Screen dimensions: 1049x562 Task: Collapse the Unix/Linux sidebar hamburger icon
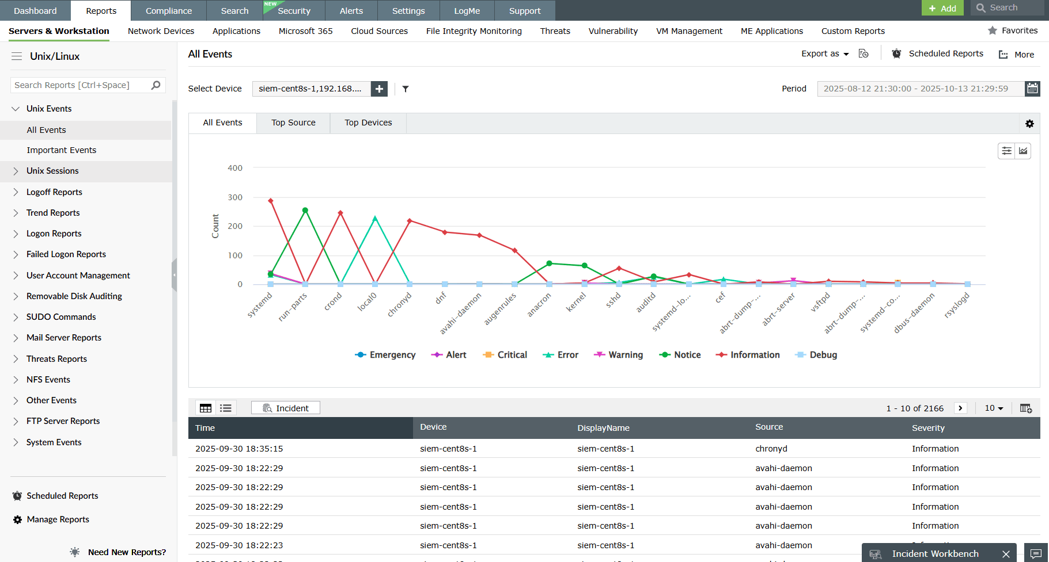(16, 56)
